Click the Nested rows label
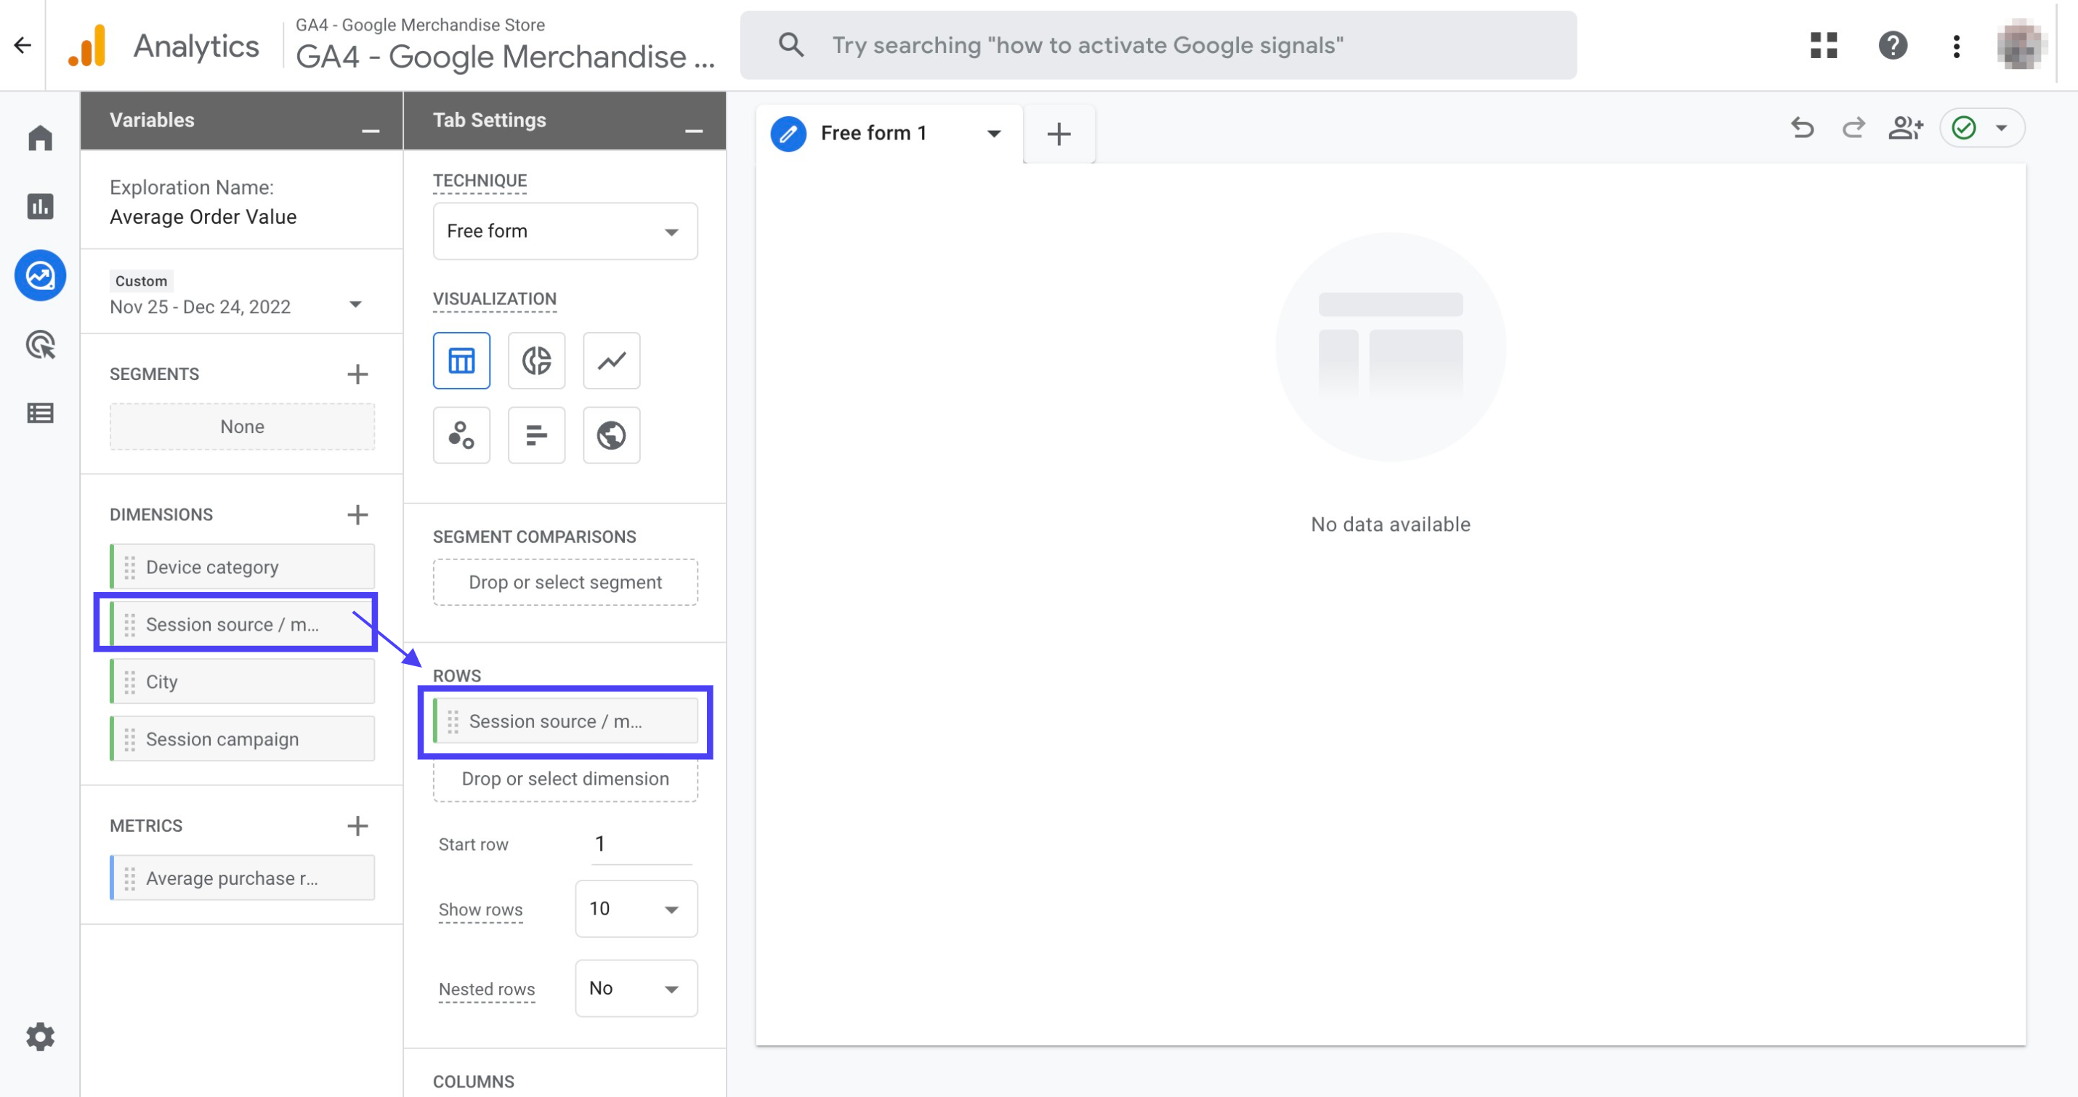The width and height of the screenshot is (2078, 1097). (x=486, y=989)
